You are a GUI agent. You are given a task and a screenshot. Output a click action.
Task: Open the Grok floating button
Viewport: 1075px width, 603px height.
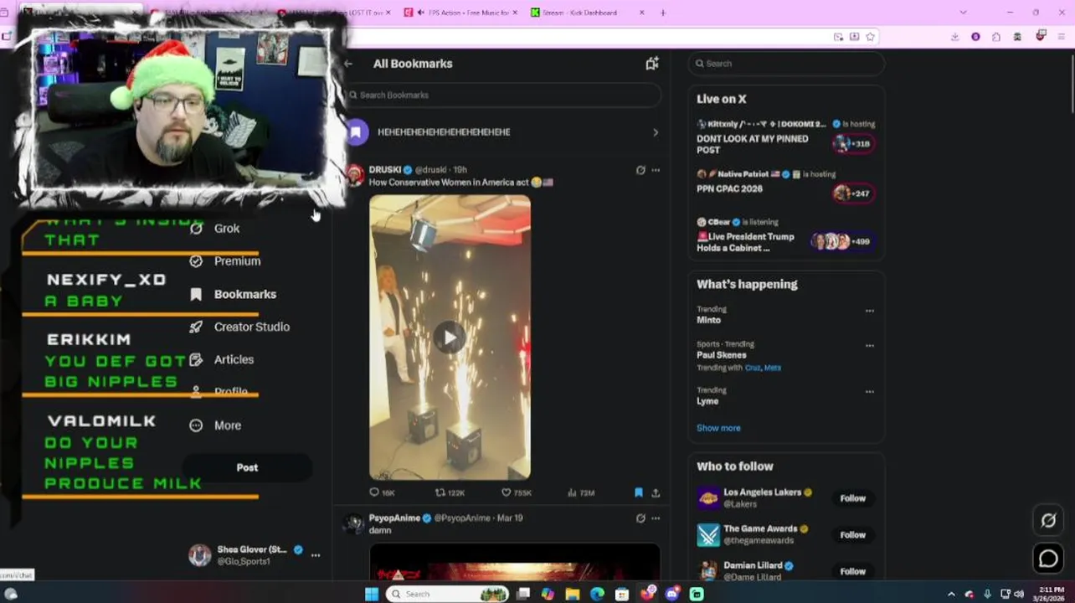[x=1048, y=521]
